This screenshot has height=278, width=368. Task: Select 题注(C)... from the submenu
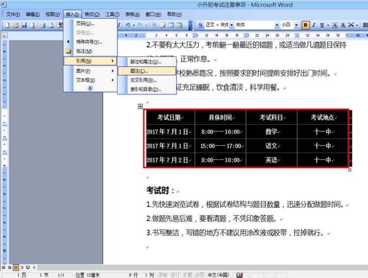139,71
